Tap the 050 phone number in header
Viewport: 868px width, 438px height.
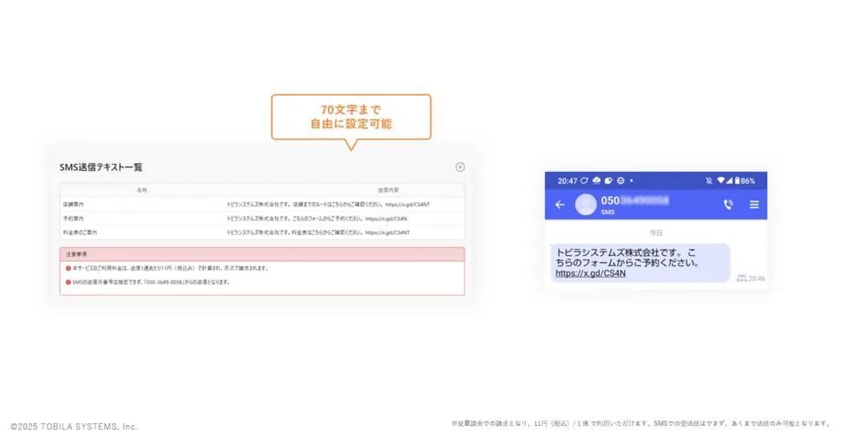635,200
